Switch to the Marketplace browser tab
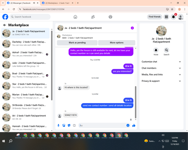Image resolution: width=188 pixels, height=150 pixels. pyautogui.click(x=58, y=3)
